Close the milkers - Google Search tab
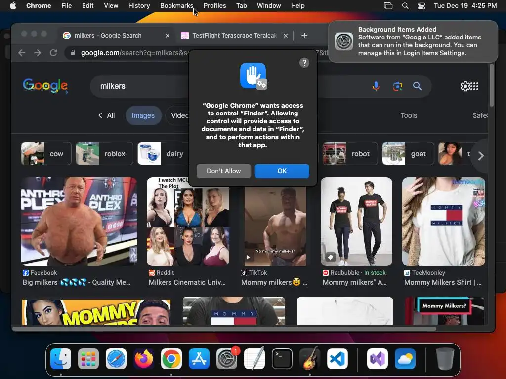The image size is (506, 379). 167,36
